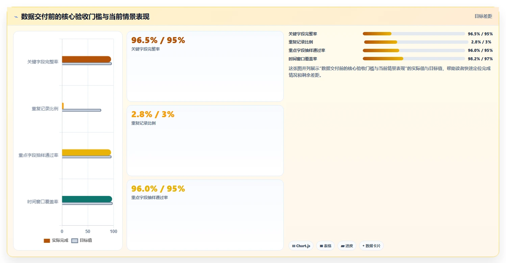506x263 pixels.
Task: Toggle the 实际完成 legend entry
Action: 56,240
